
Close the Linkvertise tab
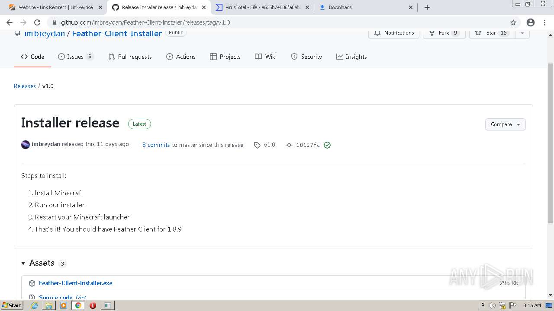click(x=100, y=7)
